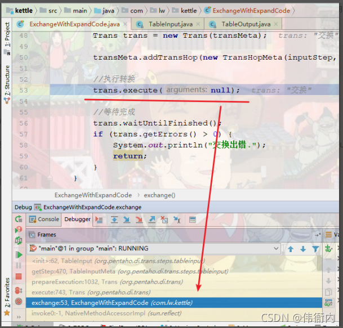The height and width of the screenshot is (328, 343).
Task: Click the red Stop icon
Action: (19, 277)
